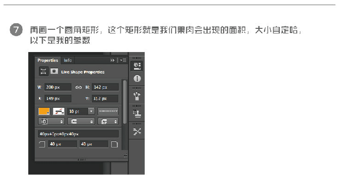The height and width of the screenshot is (184, 339).
Task: Open the stroke alignment type dropdown
Action: 51,121
